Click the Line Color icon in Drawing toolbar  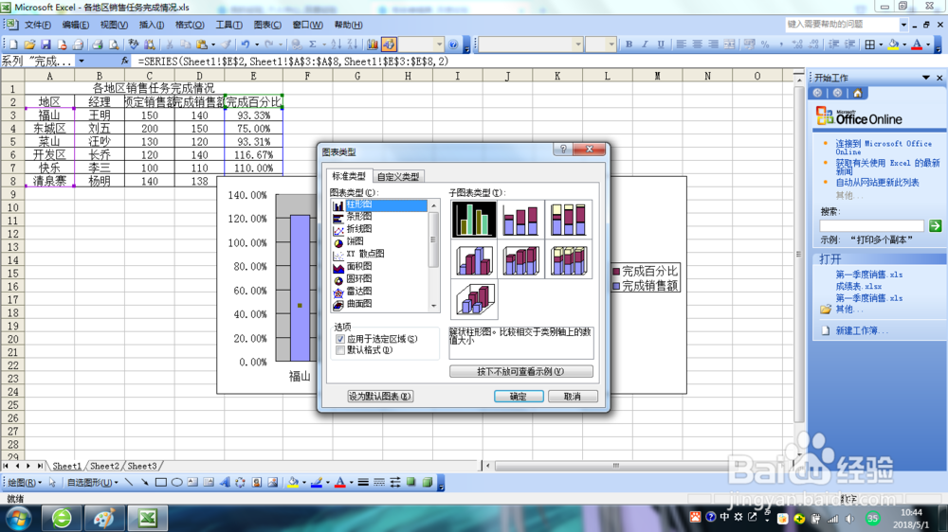pyautogui.click(x=317, y=483)
